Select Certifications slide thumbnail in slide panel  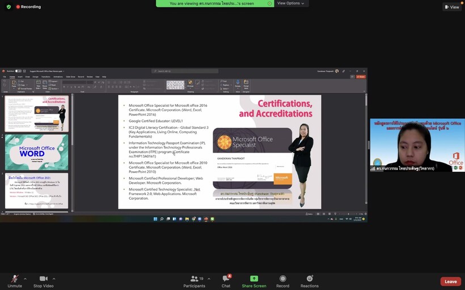(x=36, y=114)
